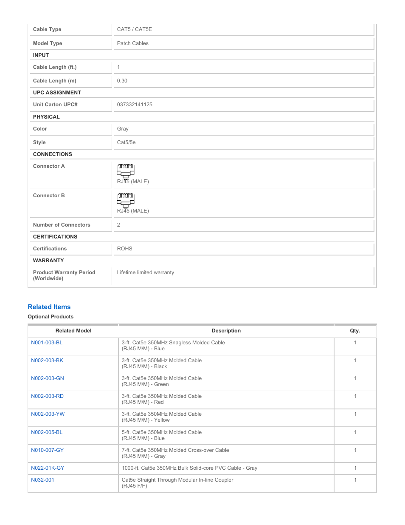Screen dimensions: 405x525
Task: Click the Cable Length (m) label
Action: [x=55, y=81]
